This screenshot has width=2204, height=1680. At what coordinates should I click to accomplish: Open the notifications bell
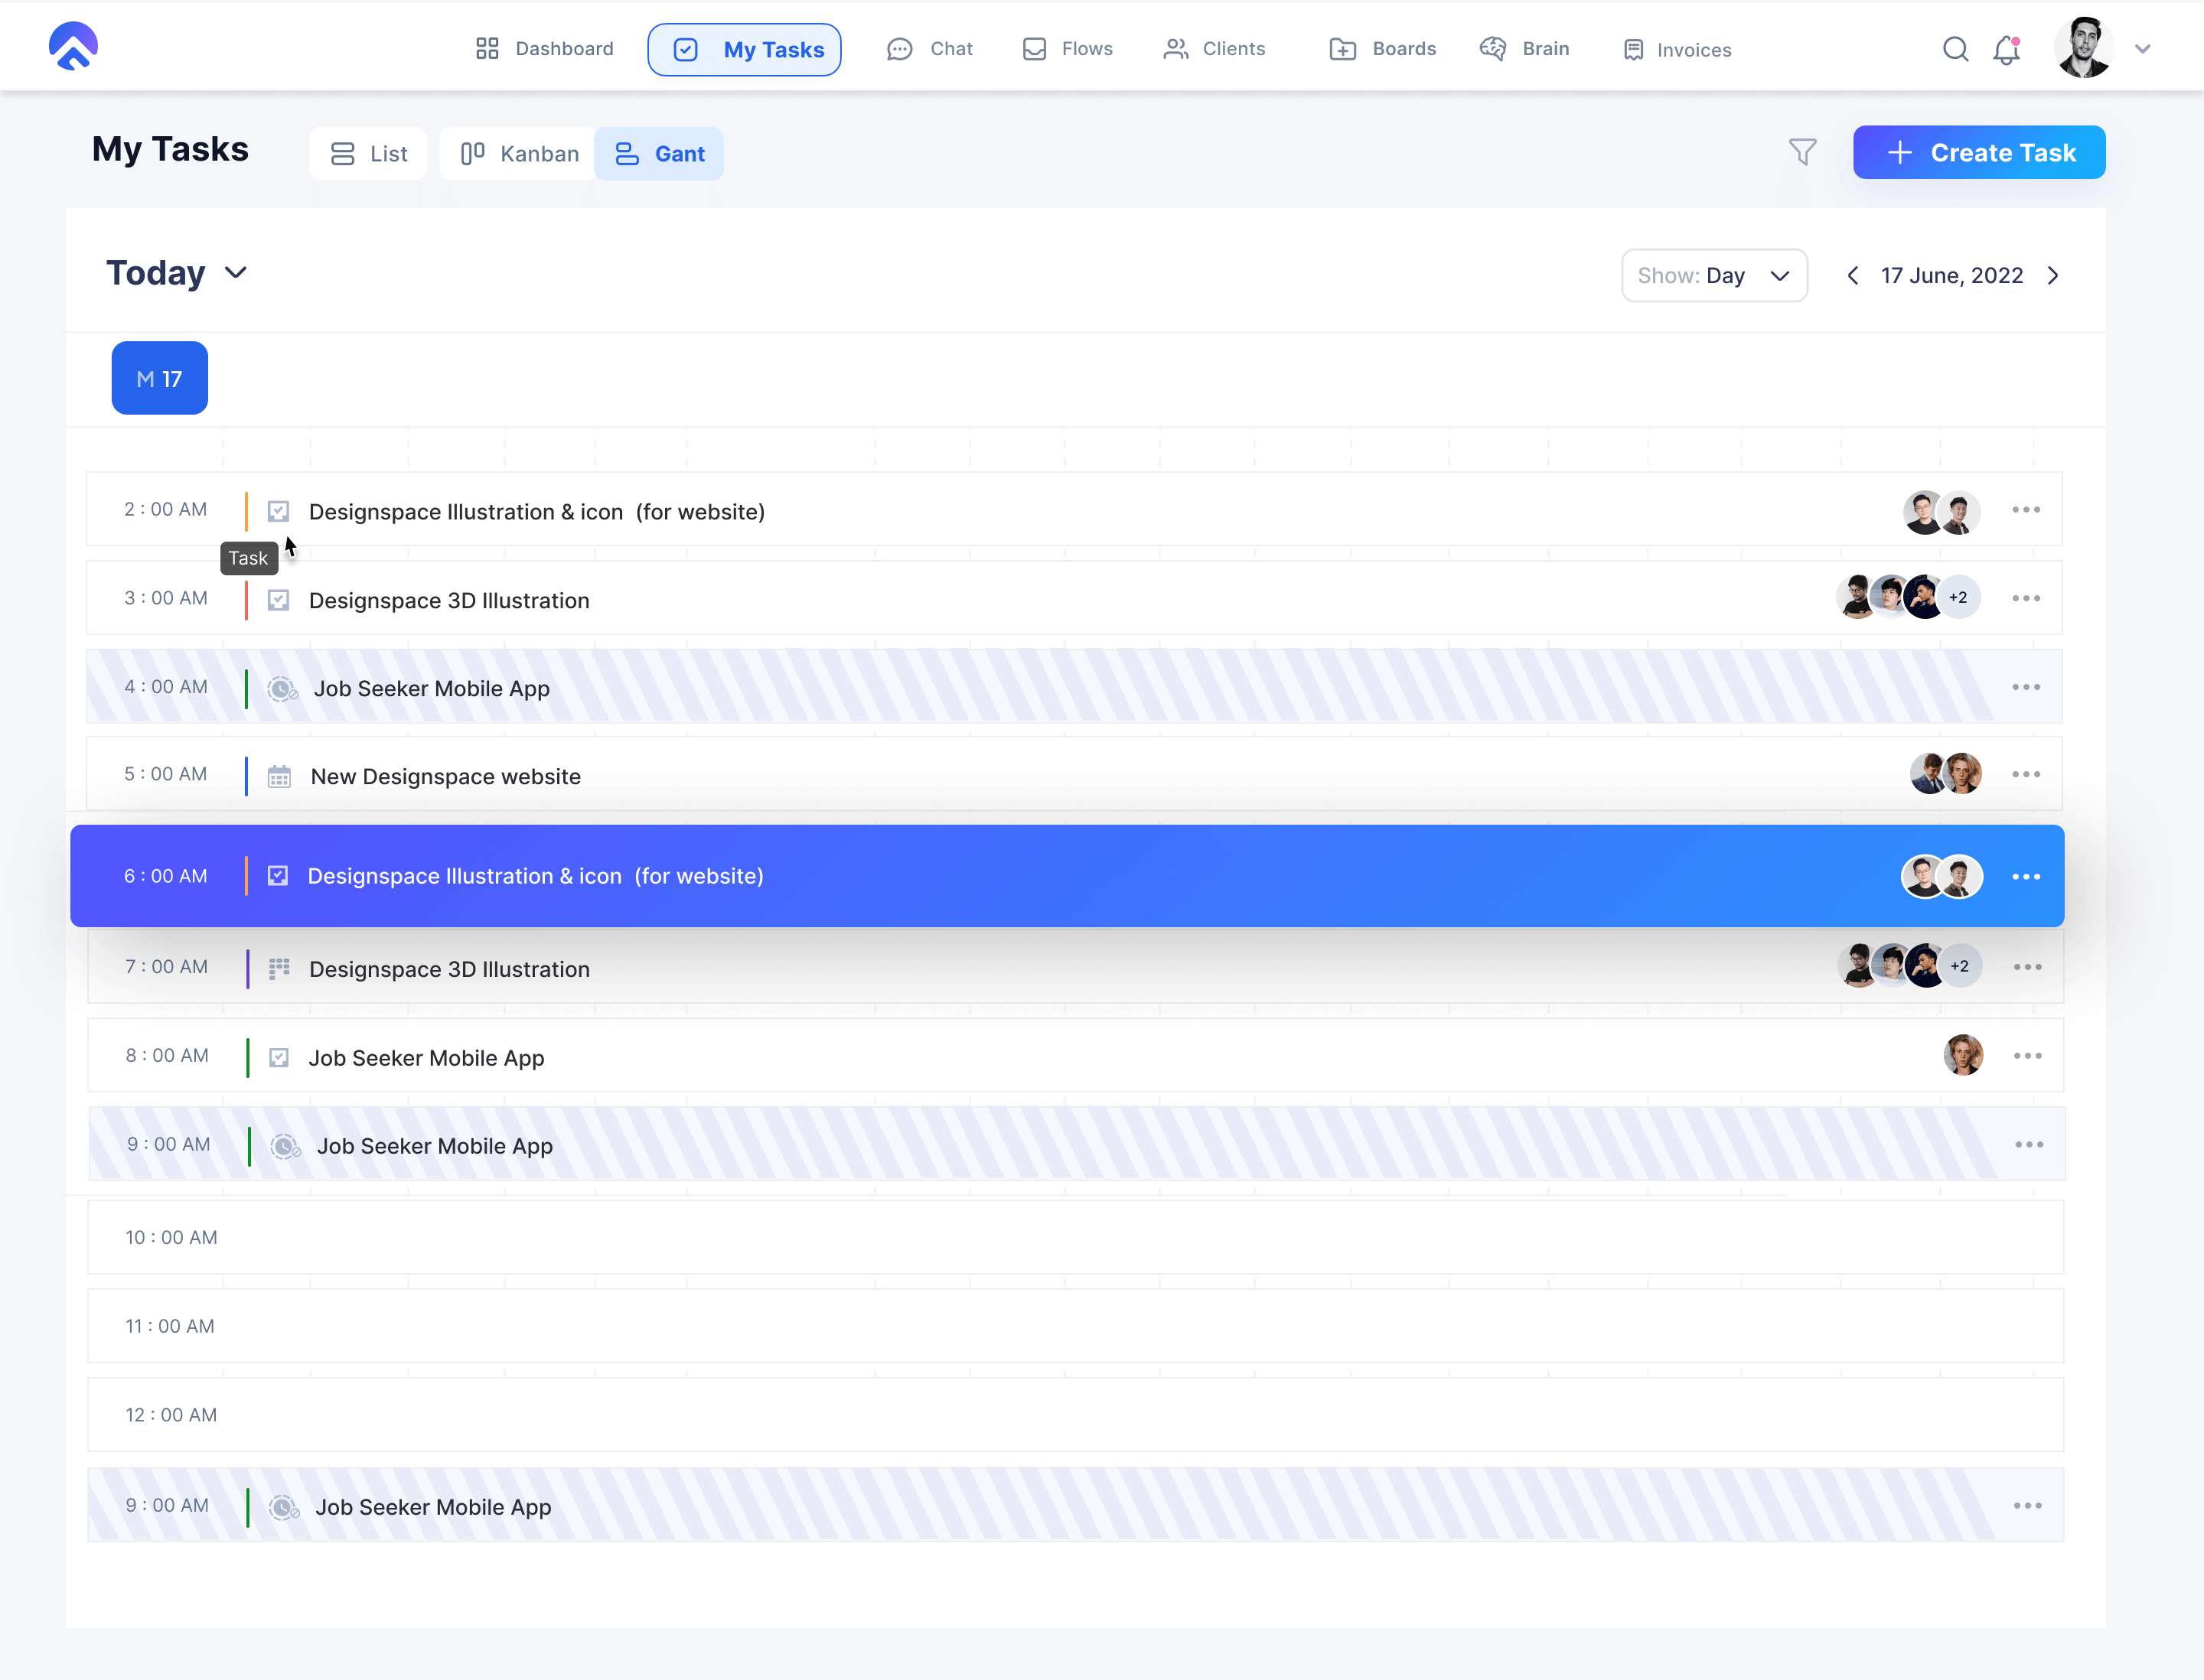[x=2006, y=50]
